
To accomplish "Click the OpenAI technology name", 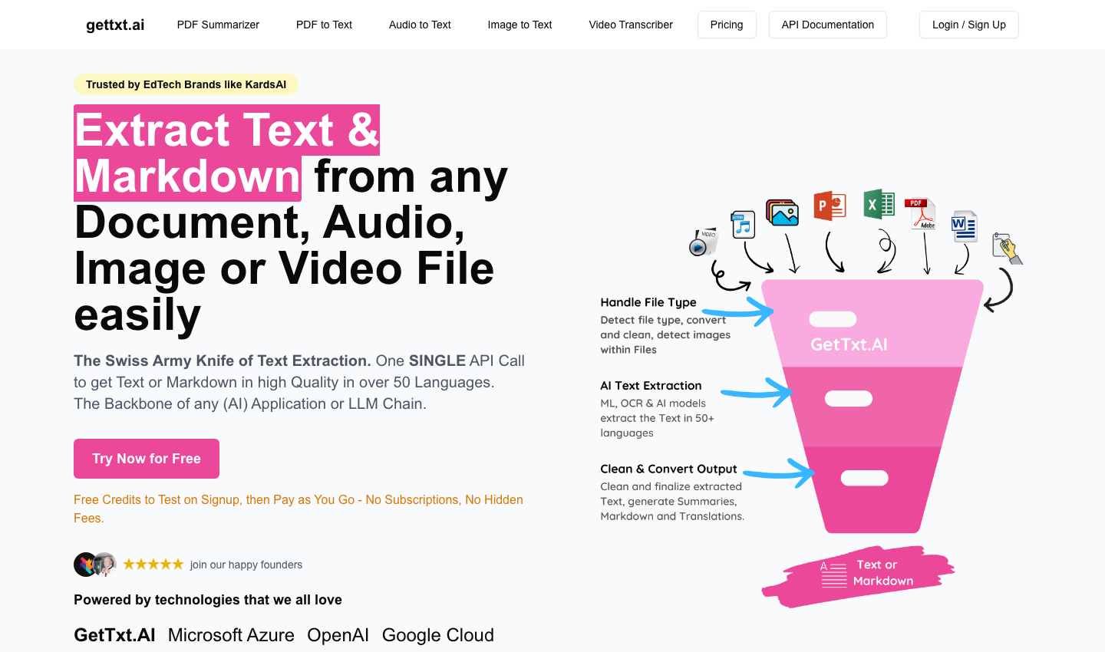I will 338,635.
